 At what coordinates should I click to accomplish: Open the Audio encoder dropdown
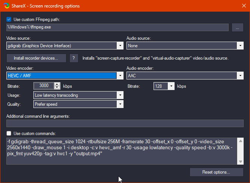(185, 76)
